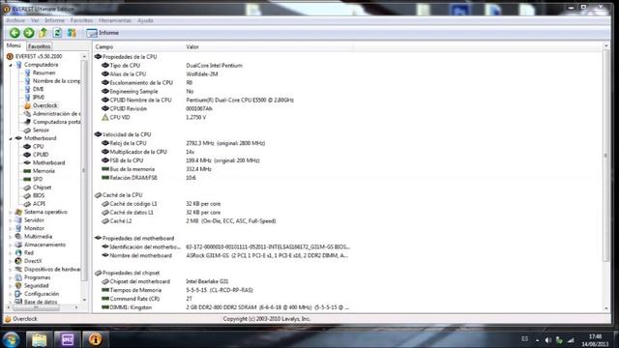The width and height of the screenshot is (619, 348).
Task: Click the green Forward arrow button
Action: click(x=29, y=33)
